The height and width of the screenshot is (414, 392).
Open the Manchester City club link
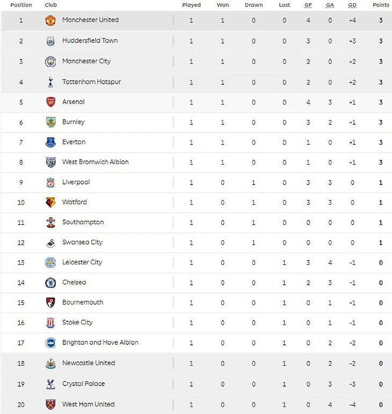[x=86, y=61]
